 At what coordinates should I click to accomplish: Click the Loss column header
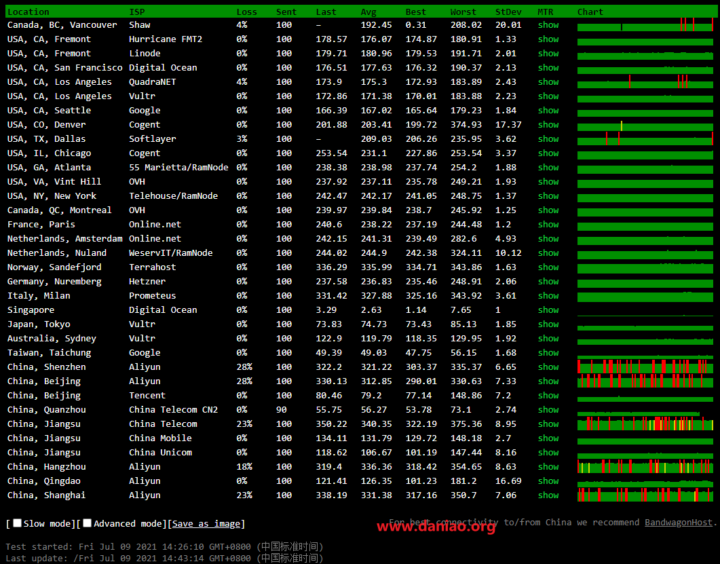(x=246, y=12)
